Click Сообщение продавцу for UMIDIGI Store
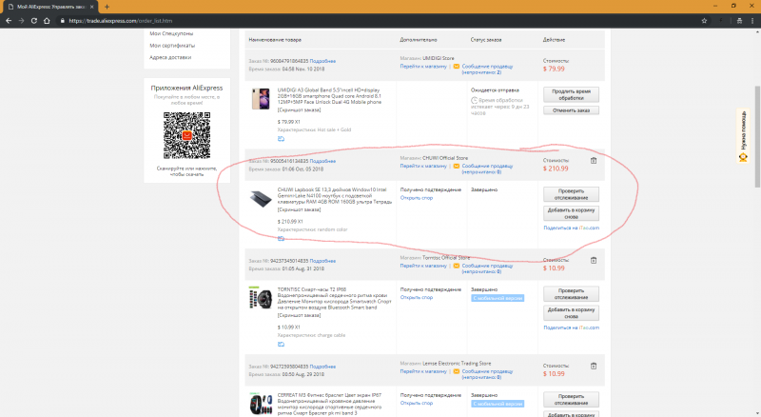Viewport: 761px width, 417px height. pos(487,67)
